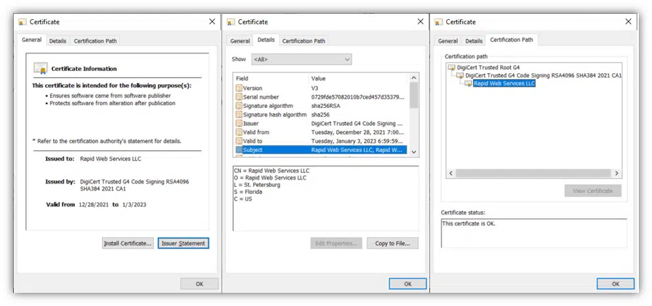The image size is (652, 306).
Task: Click the certification path horizontal scrollbar thumb
Action: point(533,173)
